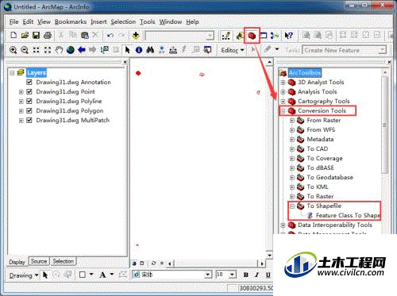Select Data Interoperability Tools toolbox
The width and height of the screenshot is (397, 296).
tap(335, 225)
